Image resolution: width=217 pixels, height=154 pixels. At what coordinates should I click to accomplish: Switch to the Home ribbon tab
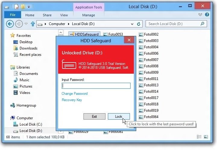(x=30, y=15)
